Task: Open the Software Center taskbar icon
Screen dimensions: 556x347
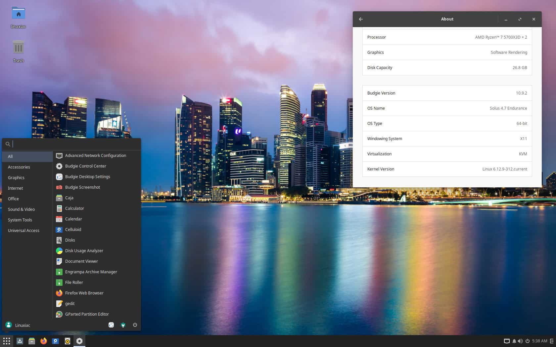Action: click(x=20, y=341)
